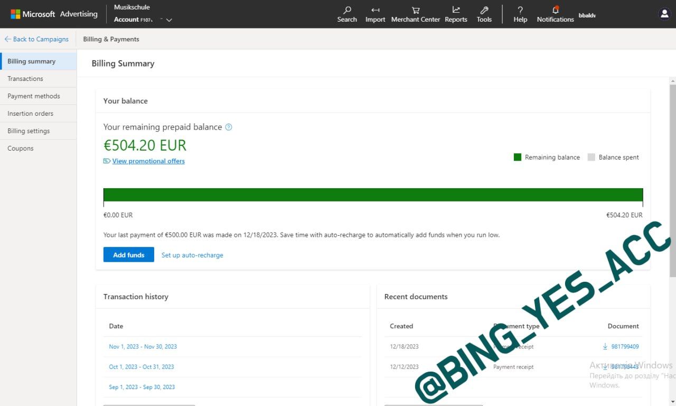Image resolution: width=676 pixels, height=406 pixels.
Task: Open View promotional offers link
Action: point(148,161)
